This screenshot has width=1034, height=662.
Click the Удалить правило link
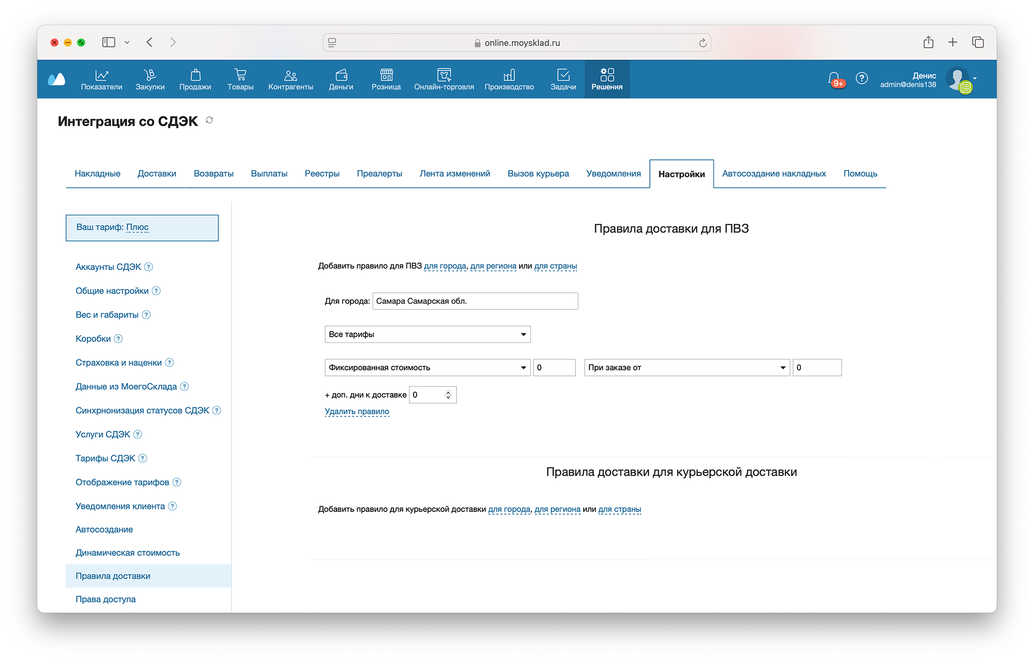[357, 412]
